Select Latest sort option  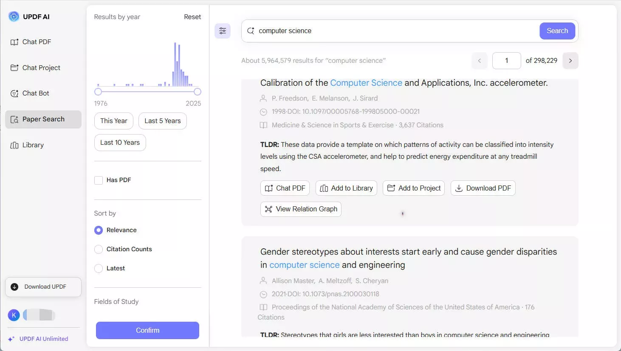[99, 268]
